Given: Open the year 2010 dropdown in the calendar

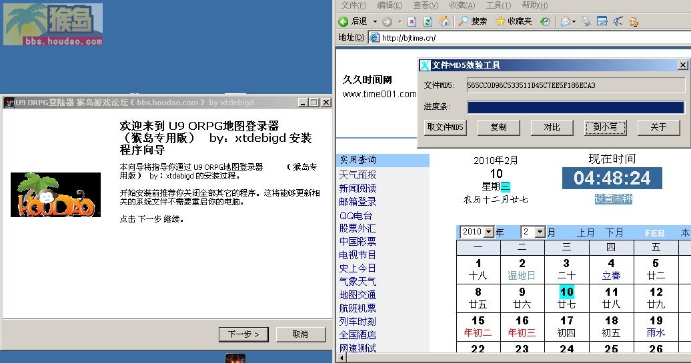Looking at the screenshot, I should pos(489,232).
